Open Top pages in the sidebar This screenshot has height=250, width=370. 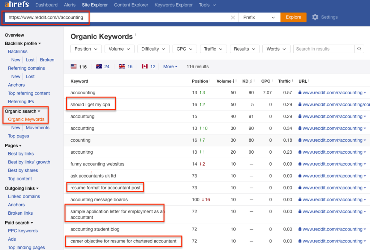click(x=18, y=136)
